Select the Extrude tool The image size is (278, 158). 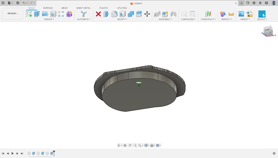(x=37, y=14)
